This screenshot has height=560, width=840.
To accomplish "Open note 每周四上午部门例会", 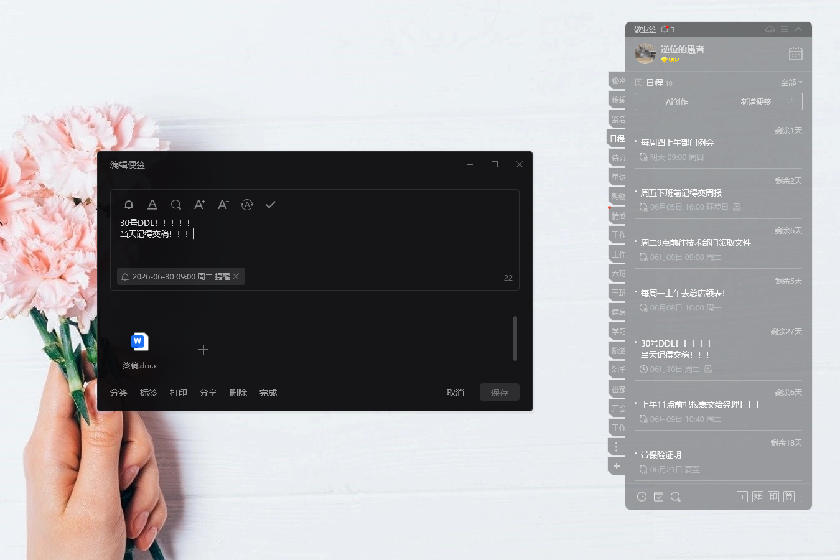I will click(677, 142).
